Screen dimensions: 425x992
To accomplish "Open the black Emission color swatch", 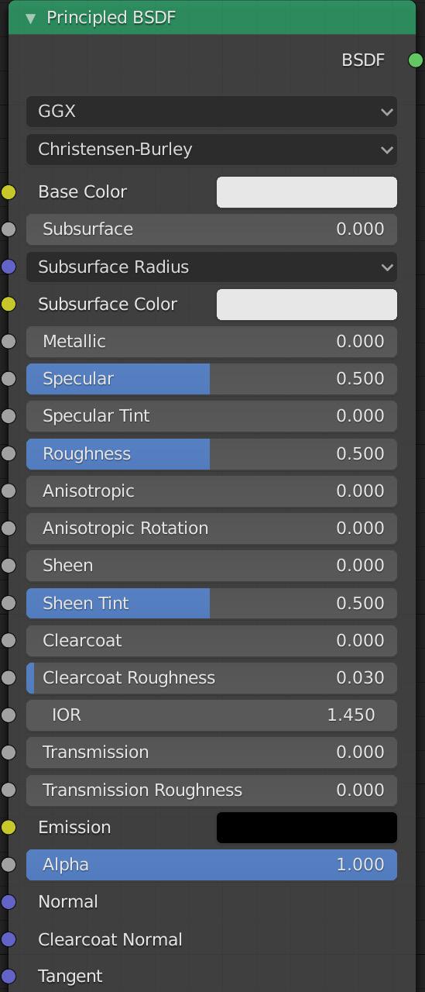I will [307, 828].
